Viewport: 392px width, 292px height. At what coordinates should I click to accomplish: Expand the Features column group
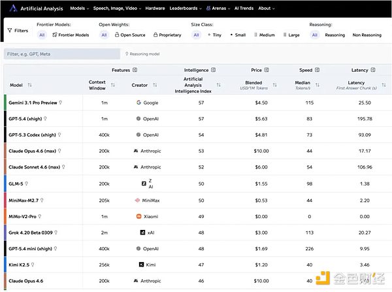[x=135, y=69]
